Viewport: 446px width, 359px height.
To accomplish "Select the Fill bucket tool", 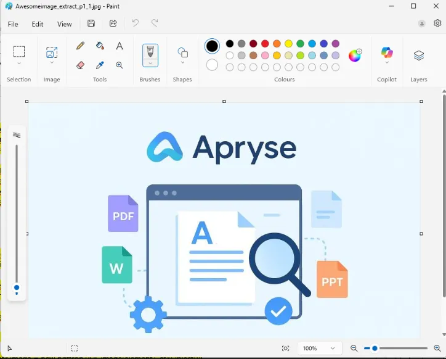I will tap(100, 46).
